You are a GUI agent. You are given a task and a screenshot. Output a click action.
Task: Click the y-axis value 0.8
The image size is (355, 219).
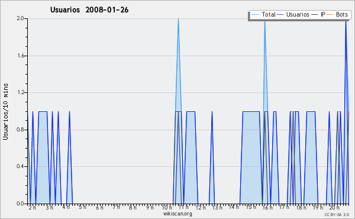coord(20,130)
